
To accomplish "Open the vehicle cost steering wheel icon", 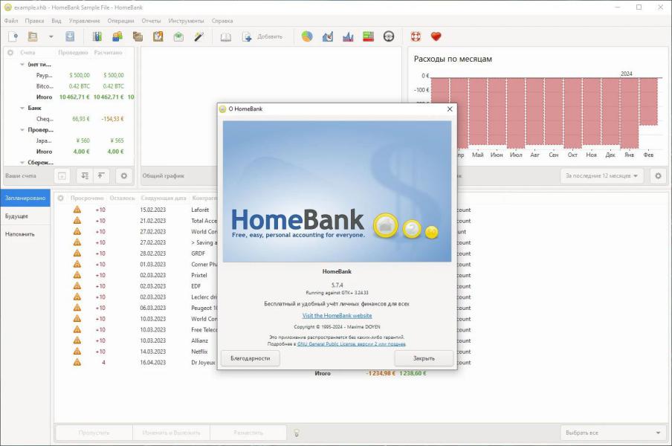I will coord(389,37).
